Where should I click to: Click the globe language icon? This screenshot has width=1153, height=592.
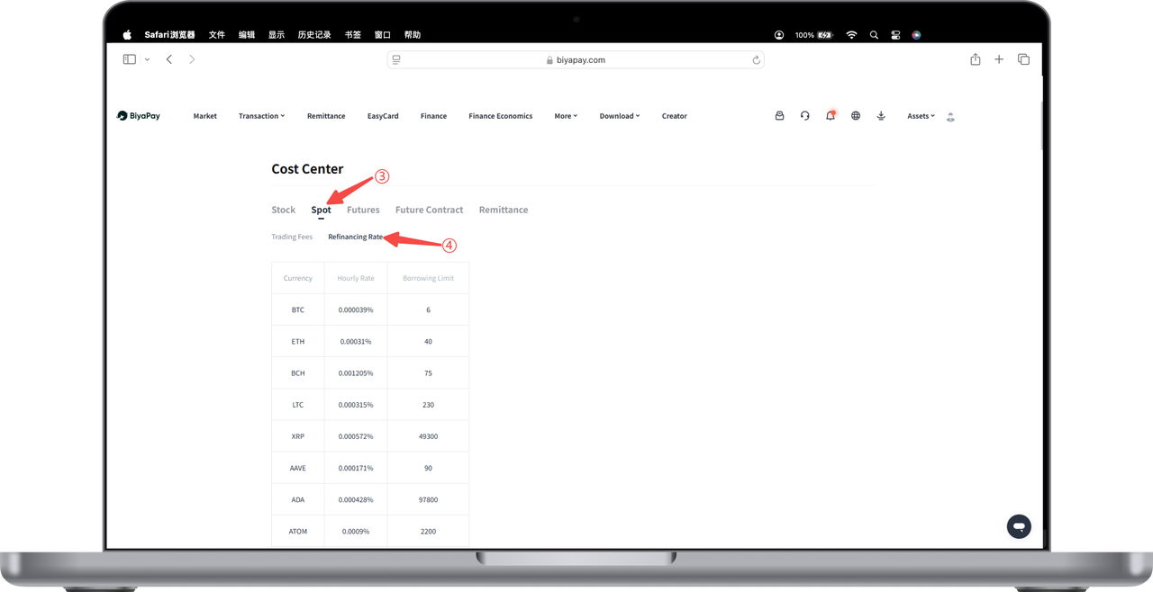pyautogui.click(x=856, y=116)
